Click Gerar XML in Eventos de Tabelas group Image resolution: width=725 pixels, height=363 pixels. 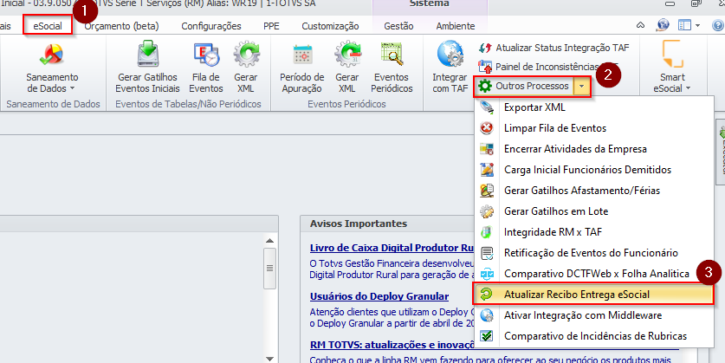click(x=245, y=67)
